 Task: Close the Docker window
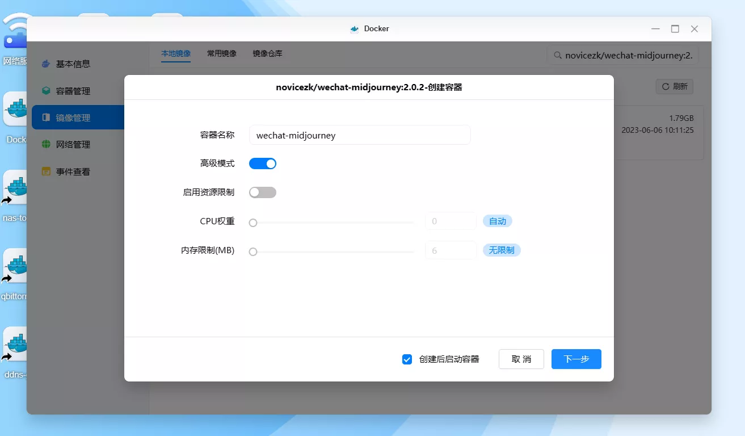tap(695, 29)
